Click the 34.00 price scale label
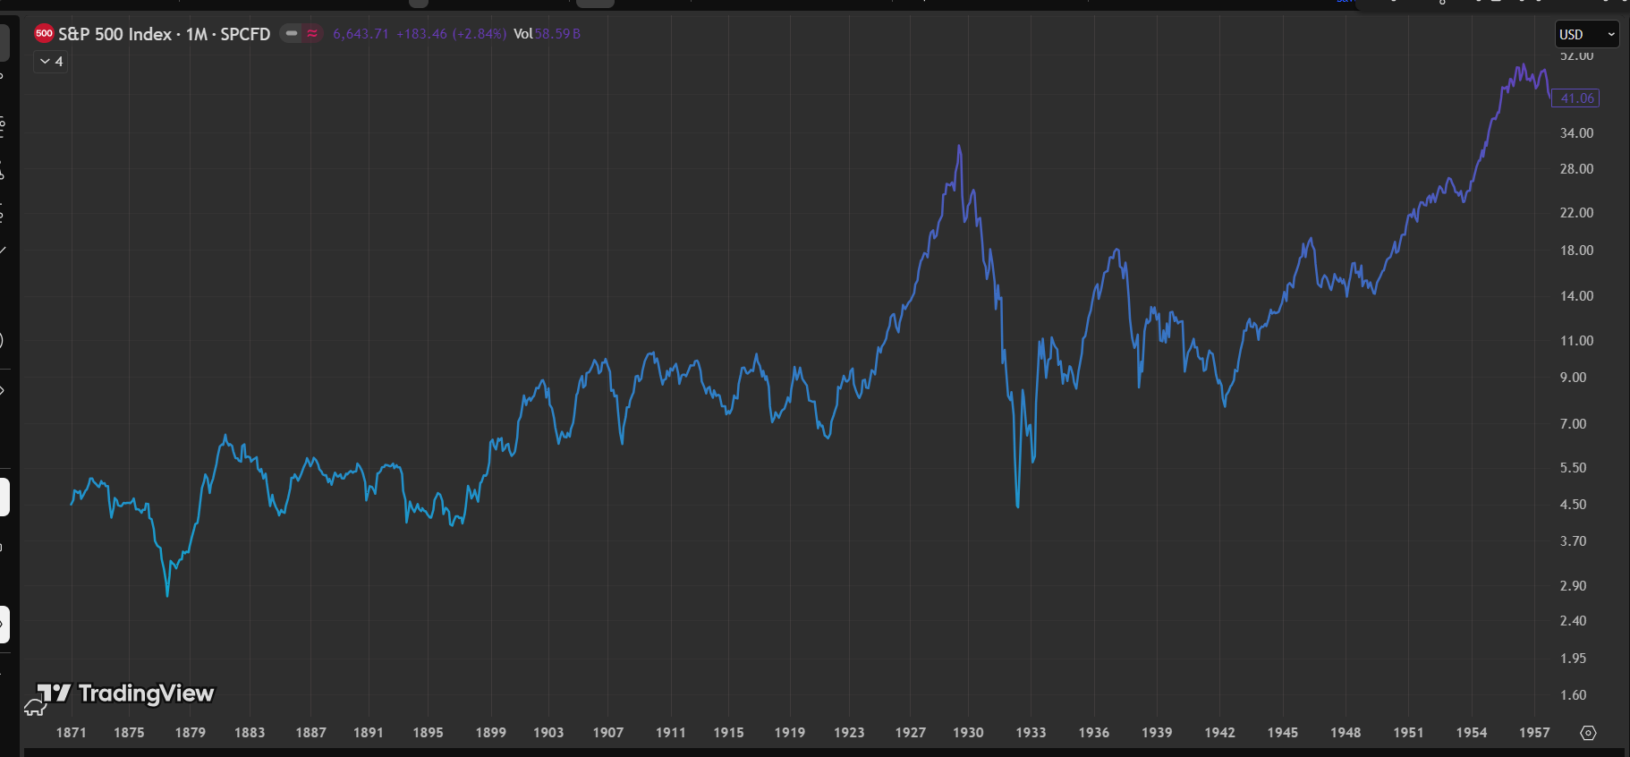The width and height of the screenshot is (1630, 757). [1577, 133]
